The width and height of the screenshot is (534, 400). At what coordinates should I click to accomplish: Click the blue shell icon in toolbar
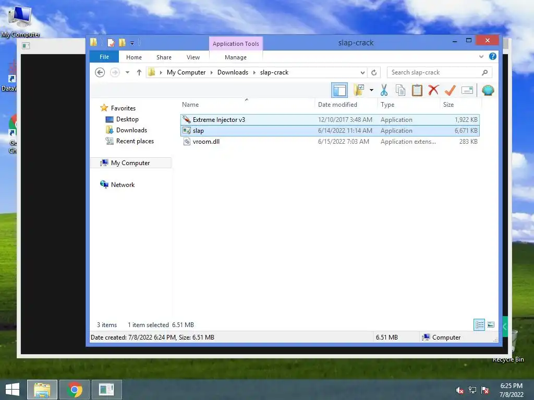(x=488, y=90)
